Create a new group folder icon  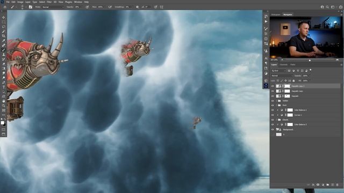[327, 184]
